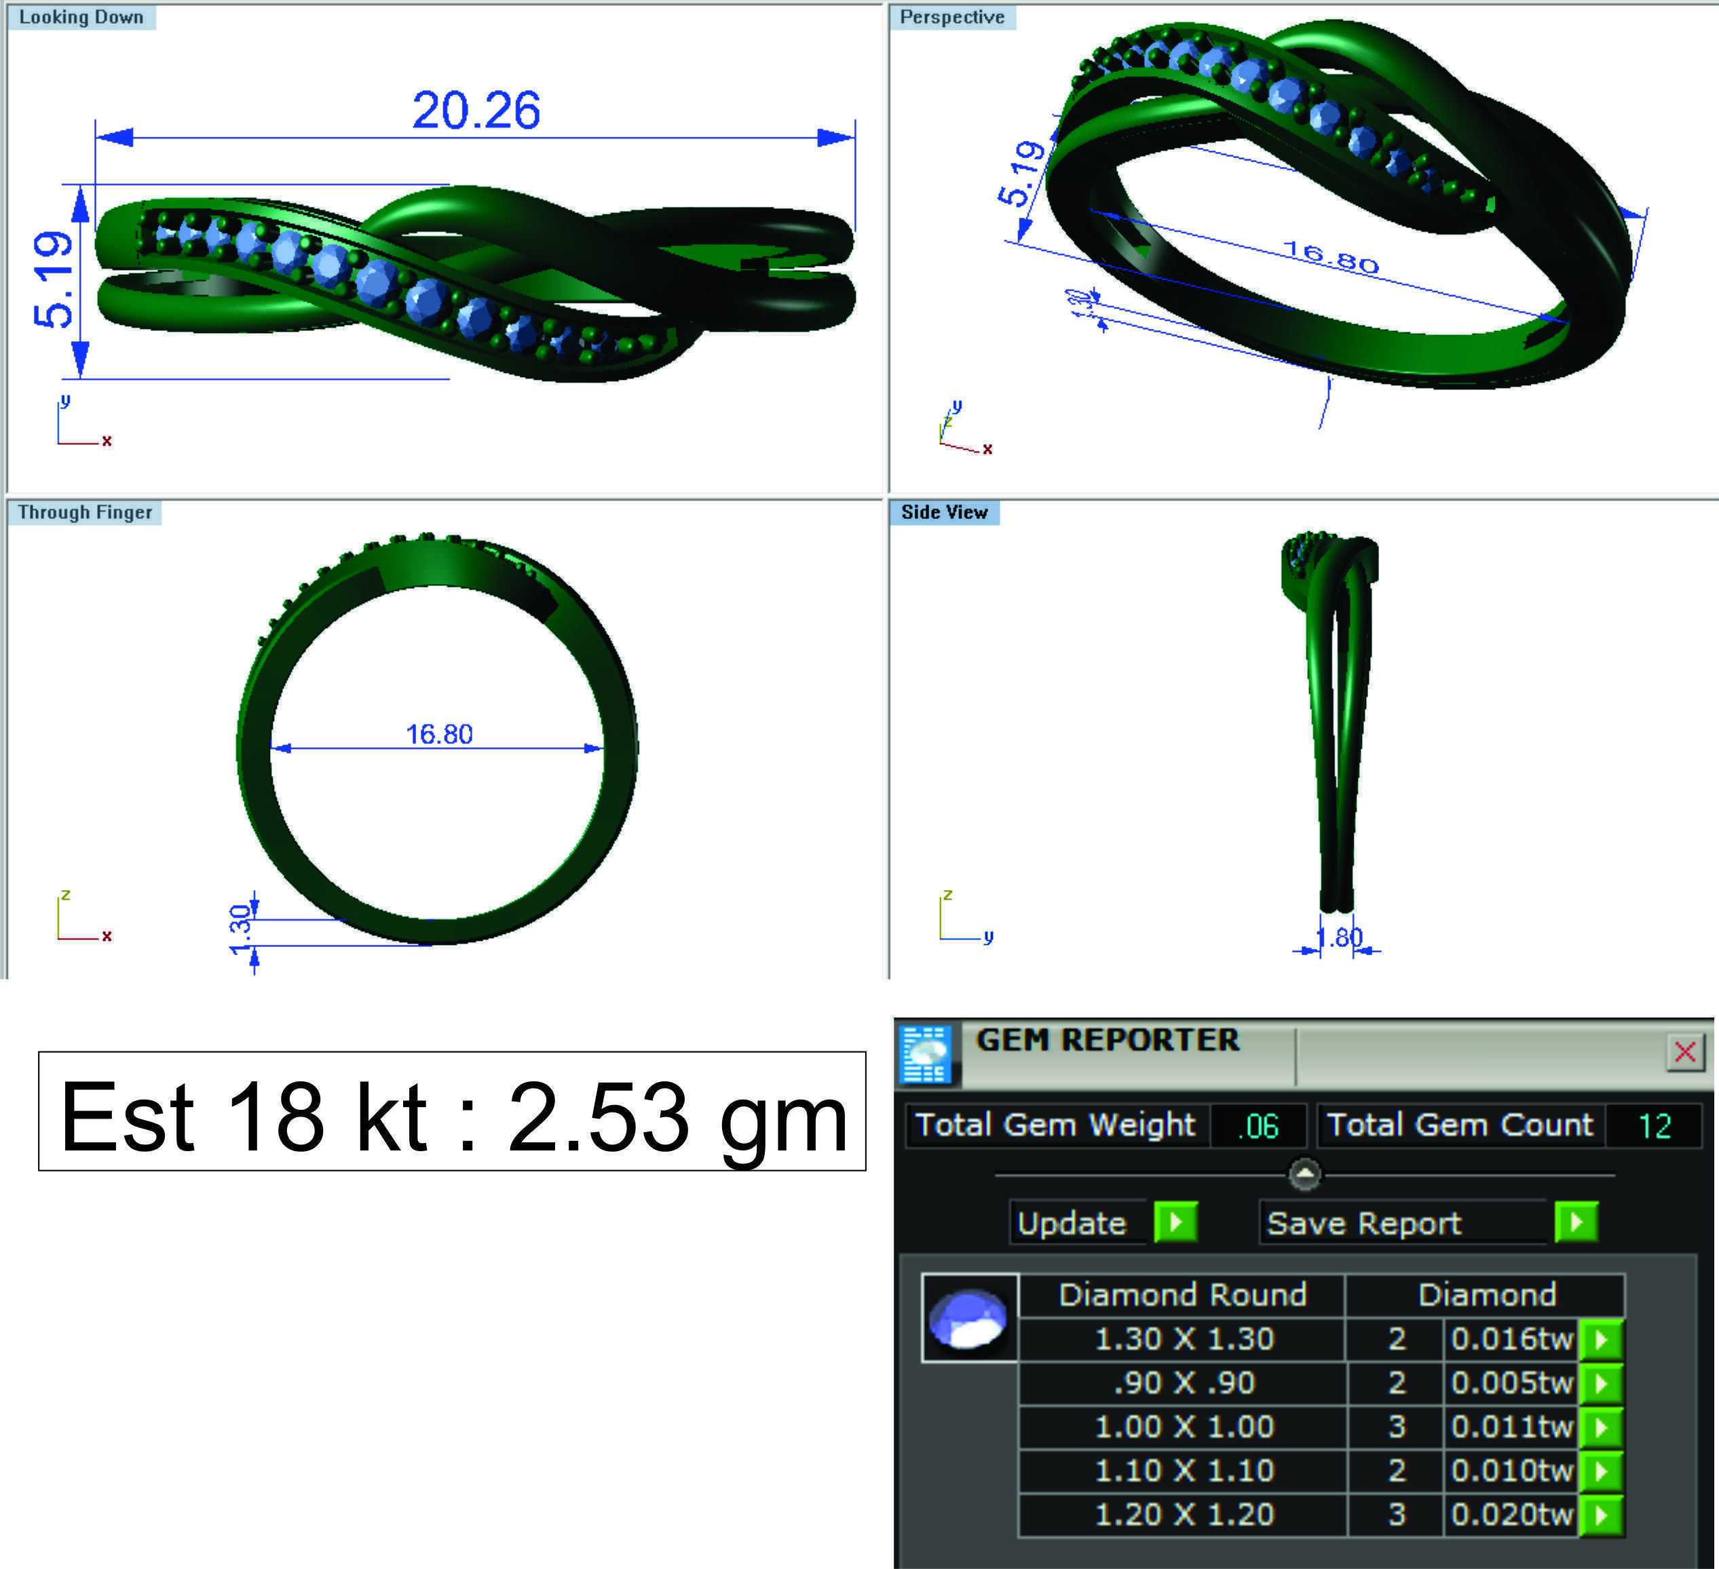Click the green arrow for 0.005tw row
This screenshot has height=1569, width=1719.
[x=1600, y=1383]
